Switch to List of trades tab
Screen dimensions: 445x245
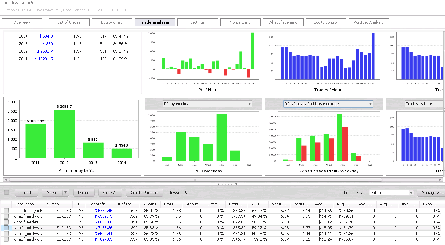click(69, 22)
